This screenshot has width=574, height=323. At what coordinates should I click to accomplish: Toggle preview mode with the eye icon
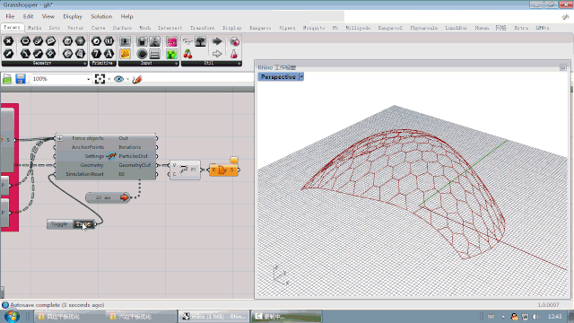118,79
